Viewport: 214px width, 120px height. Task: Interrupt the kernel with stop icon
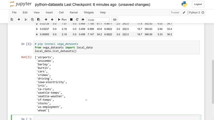point(71,20)
